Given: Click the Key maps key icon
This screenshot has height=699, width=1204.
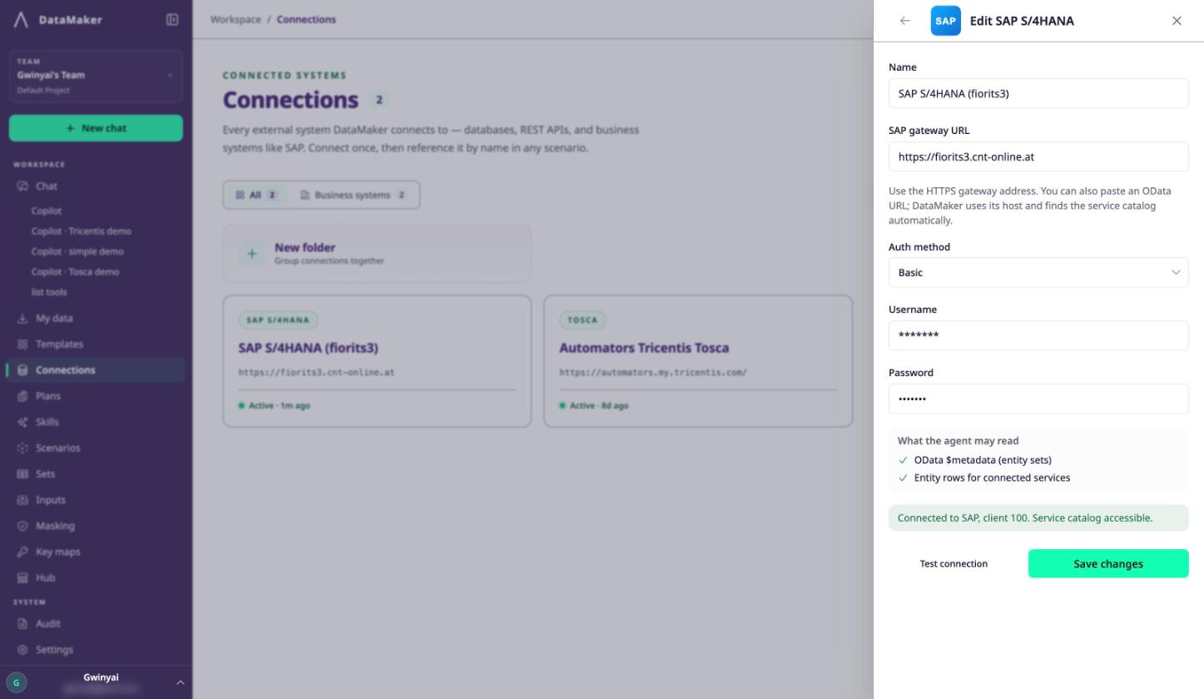Looking at the screenshot, I should point(22,553).
